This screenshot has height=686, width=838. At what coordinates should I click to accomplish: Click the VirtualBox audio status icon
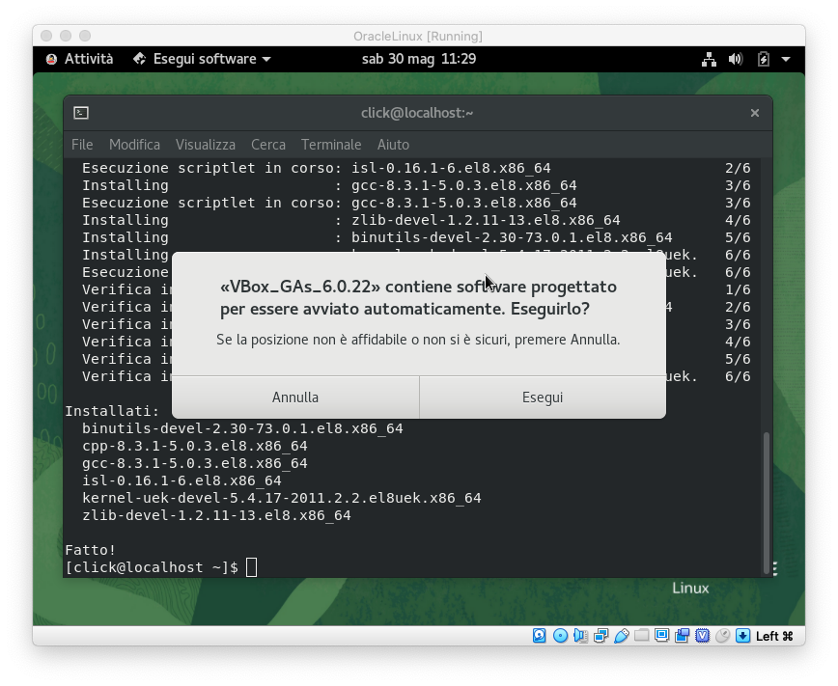pos(580,635)
